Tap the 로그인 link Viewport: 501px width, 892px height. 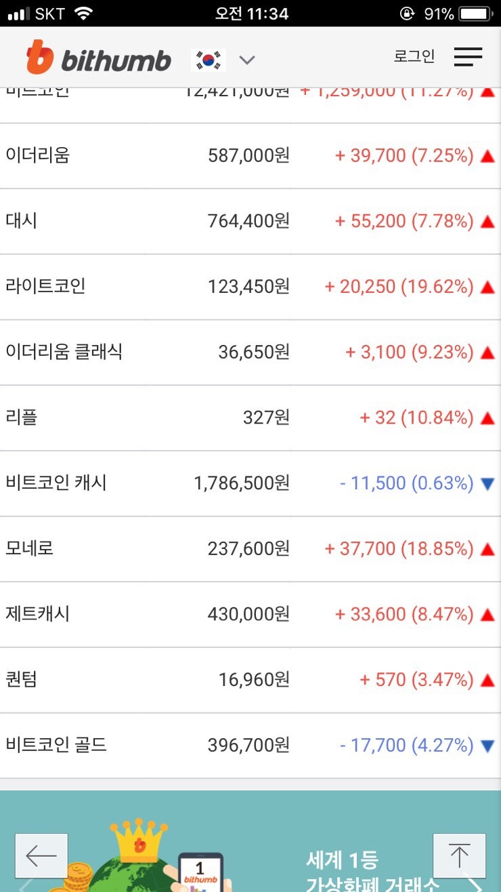click(x=414, y=57)
